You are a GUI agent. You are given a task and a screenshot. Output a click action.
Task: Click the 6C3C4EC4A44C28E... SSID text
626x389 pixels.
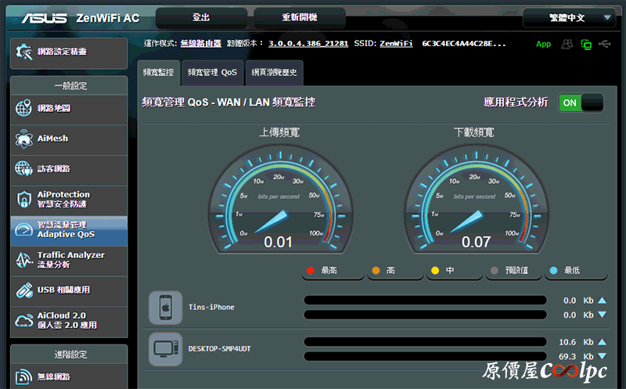click(464, 44)
